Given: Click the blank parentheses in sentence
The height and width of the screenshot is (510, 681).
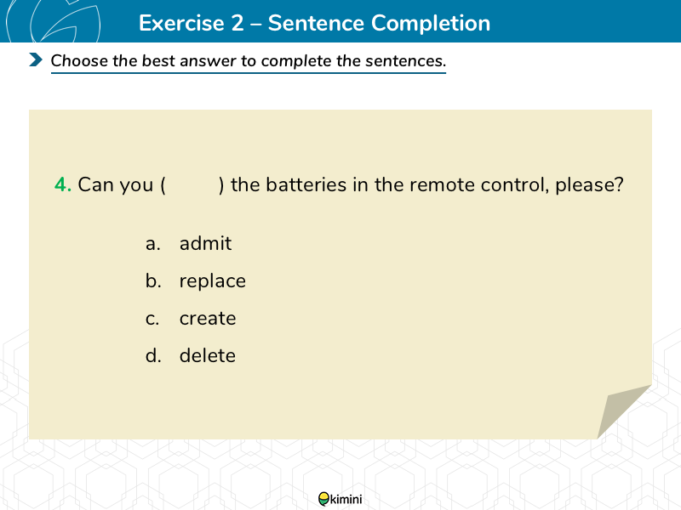Looking at the screenshot, I should [192, 185].
